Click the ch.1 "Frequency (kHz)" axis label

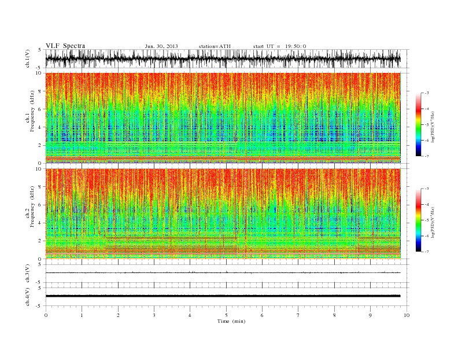(32, 111)
